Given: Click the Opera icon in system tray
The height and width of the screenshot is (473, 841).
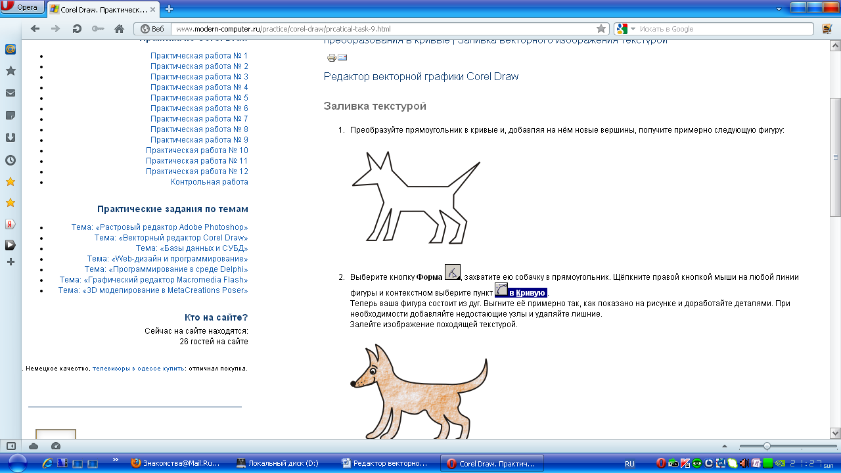Looking at the screenshot, I should point(662,463).
